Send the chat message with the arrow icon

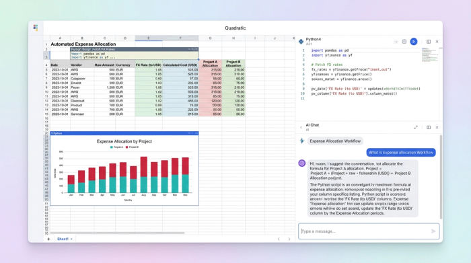[433, 231]
